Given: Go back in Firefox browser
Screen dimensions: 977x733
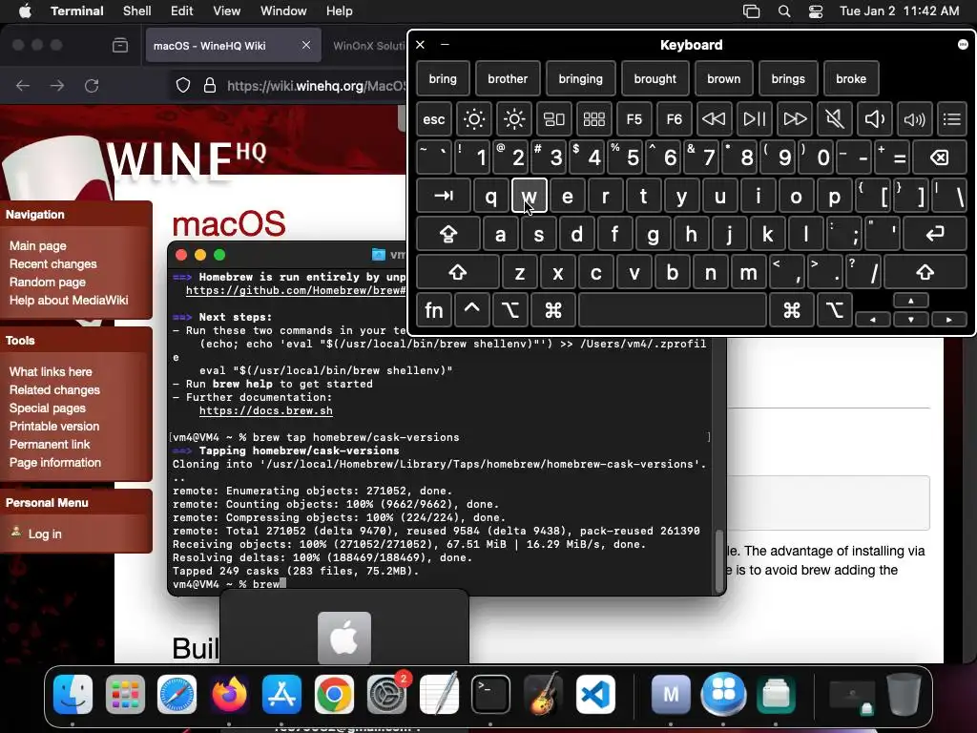Looking at the screenshot, I should 23,85.
